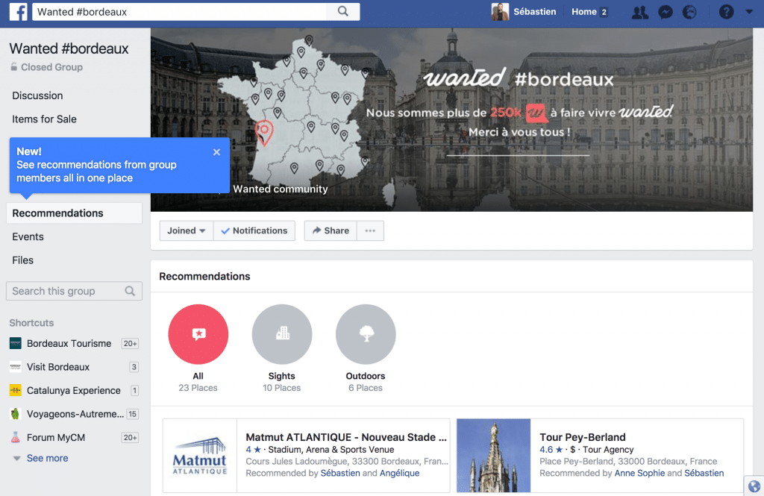
Task: Select the Sights category circle icon
Action: pos(281,334)
